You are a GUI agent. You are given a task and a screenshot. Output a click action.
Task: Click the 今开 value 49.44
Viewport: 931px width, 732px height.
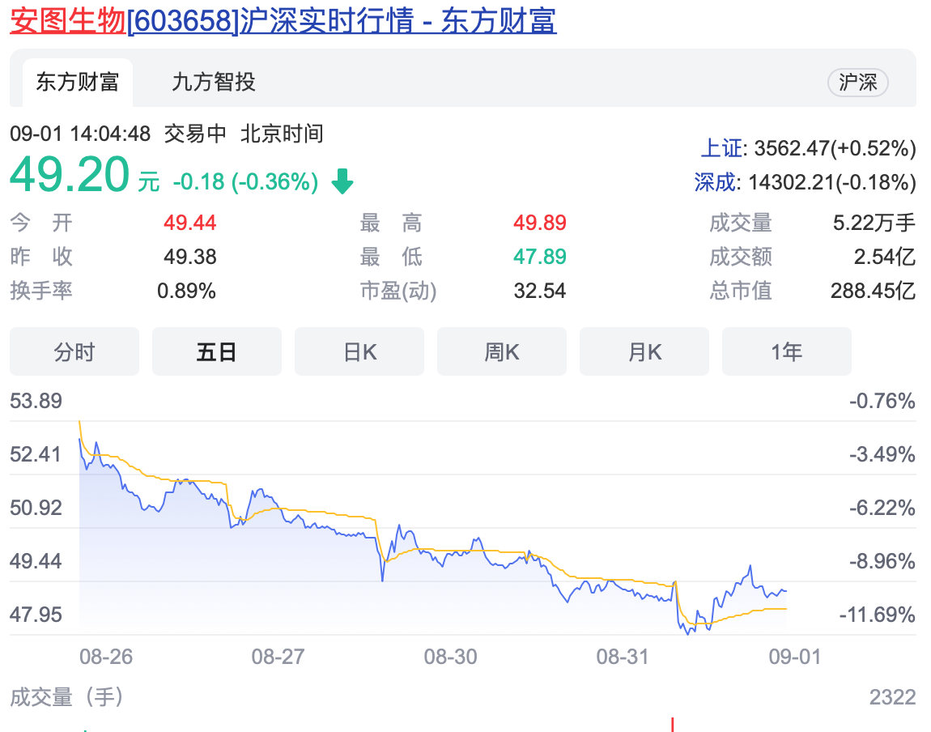190,223
